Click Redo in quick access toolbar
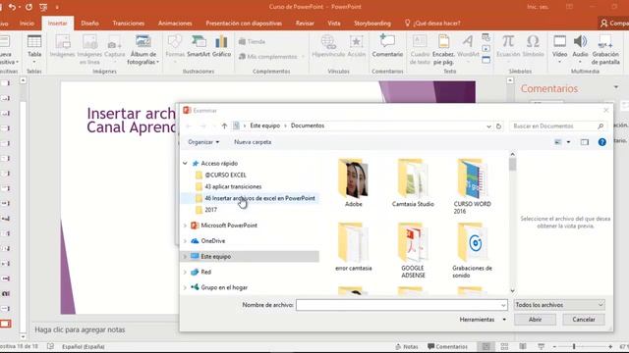The width and height of the screenshot is (629, 353). tap(29, 7)
